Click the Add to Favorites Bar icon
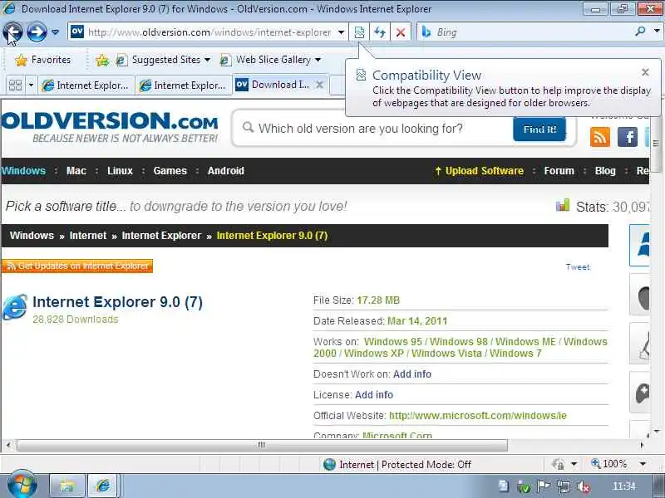 pos(102,60)
